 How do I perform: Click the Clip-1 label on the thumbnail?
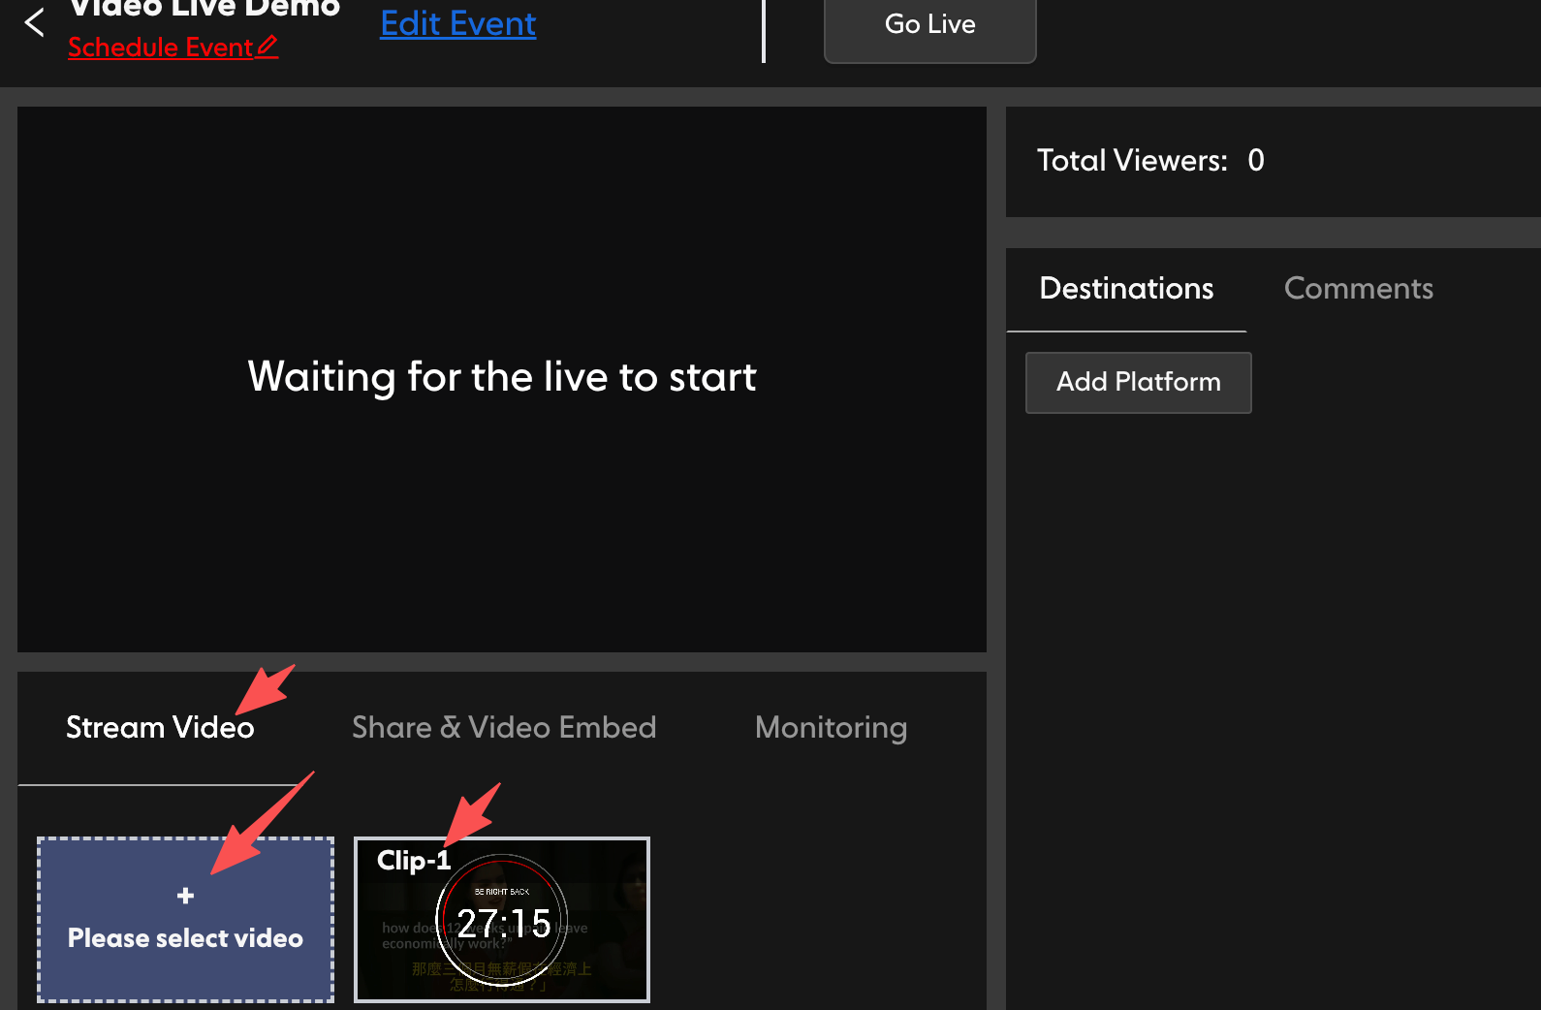[414, 860]
